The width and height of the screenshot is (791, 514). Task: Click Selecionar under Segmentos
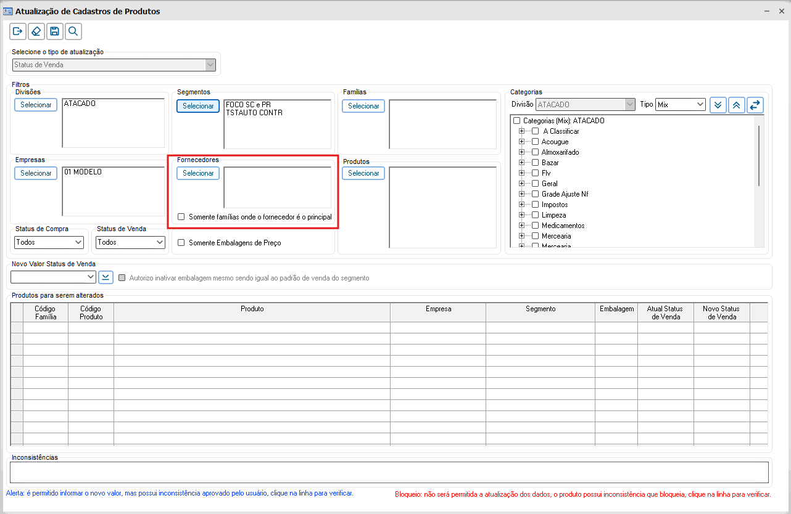click(198, 106)
